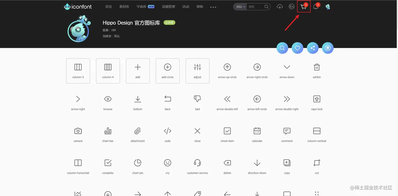
Task: Open the 资源管理 menu
Action: click(168, 7)
